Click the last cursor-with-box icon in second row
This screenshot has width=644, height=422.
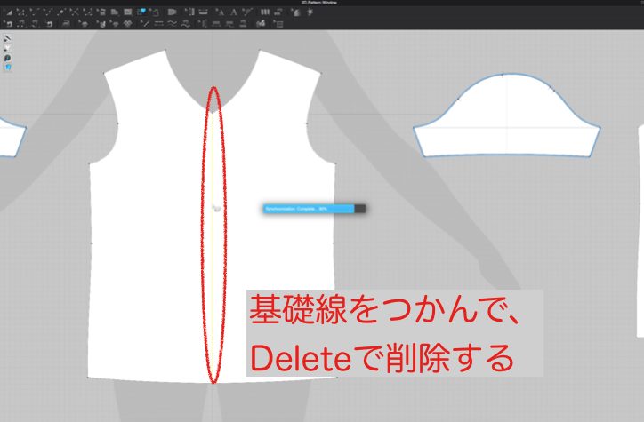(x=278, y=24)
